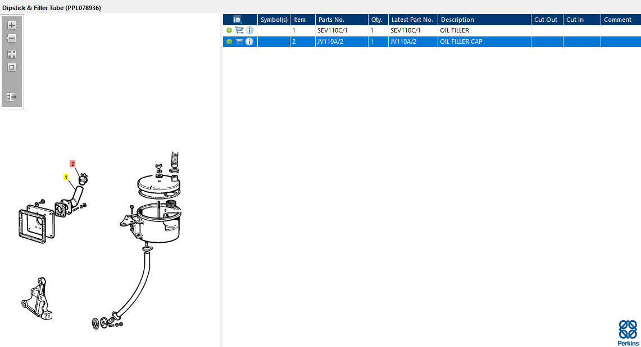
Task: Click the Latest Part No. column header
Action: tap(413, 20)
